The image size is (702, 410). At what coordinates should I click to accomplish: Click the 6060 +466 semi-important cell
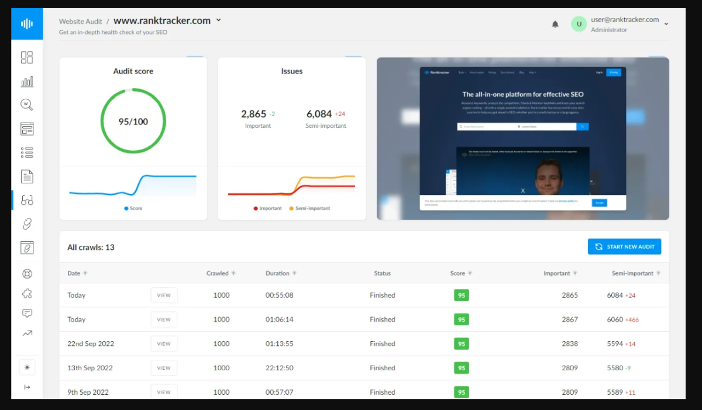623,319
